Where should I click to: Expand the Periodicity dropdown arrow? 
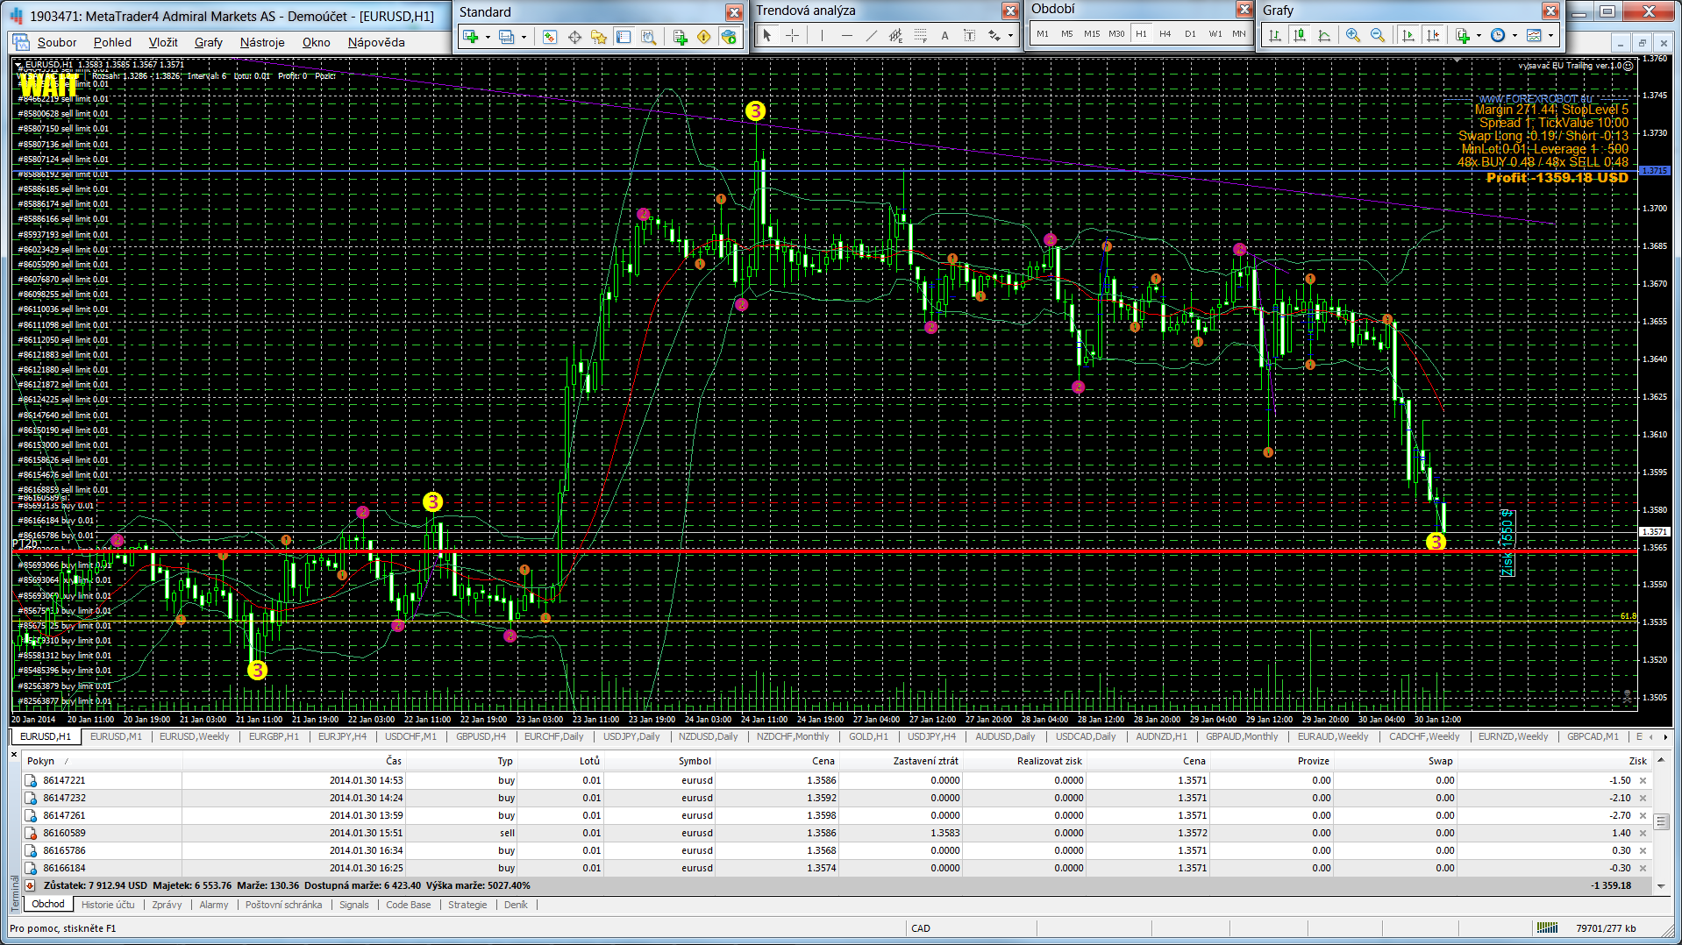1515,36
